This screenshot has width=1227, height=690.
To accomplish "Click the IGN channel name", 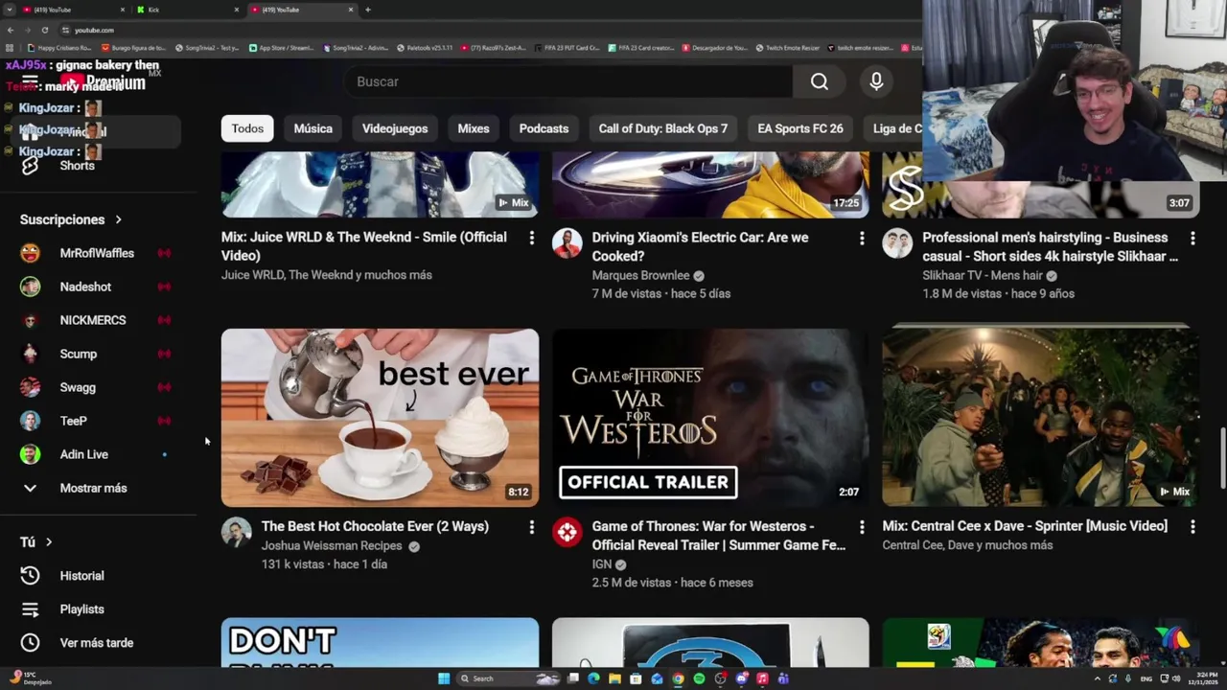I will tap(602, 564).
